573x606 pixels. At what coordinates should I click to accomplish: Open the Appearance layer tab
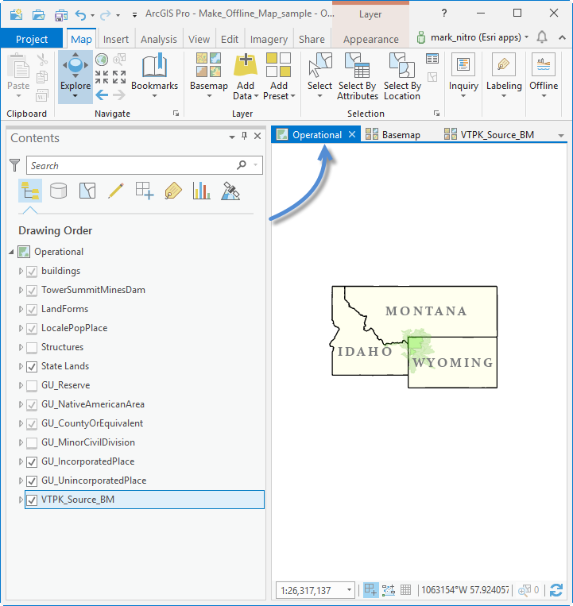coord(371,39)
